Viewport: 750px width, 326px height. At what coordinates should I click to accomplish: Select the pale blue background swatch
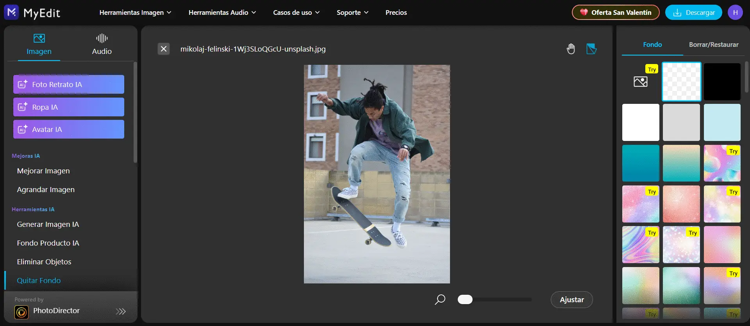tap(722, 122)
